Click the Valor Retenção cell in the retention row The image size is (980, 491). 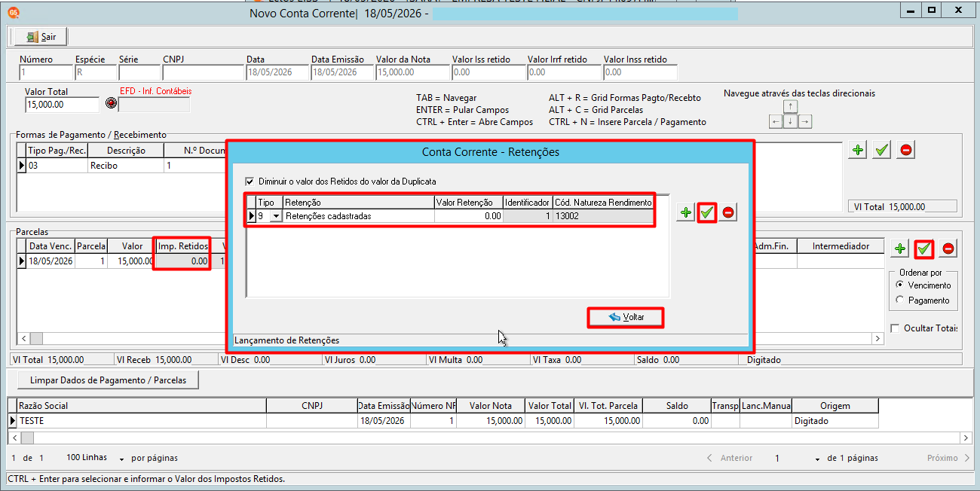tap(468, 216)
